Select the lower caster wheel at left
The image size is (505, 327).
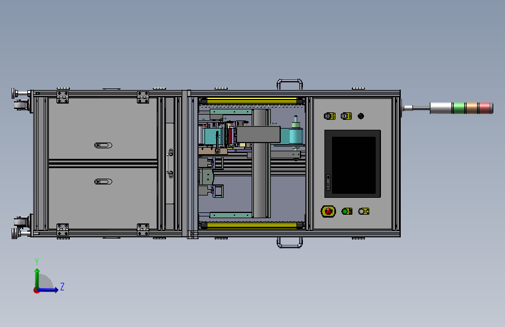click(x=21, y=222)
